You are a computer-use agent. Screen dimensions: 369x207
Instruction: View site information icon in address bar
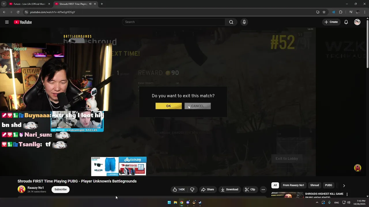pyautogui.click(x=26, y=12)
